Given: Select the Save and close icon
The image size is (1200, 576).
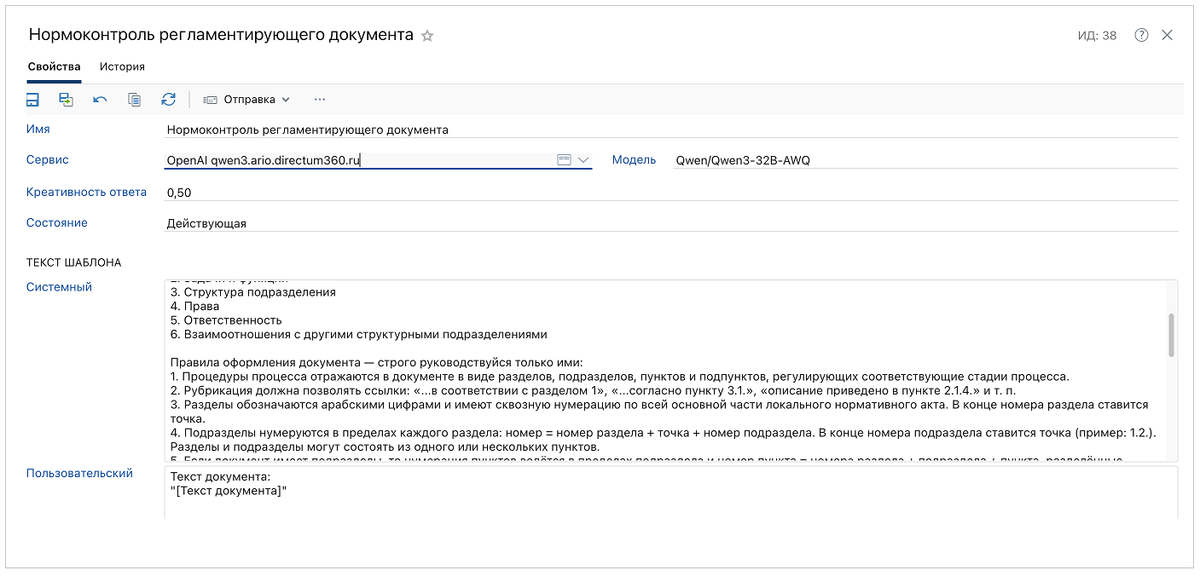Looking at the screenshot, I should (66, 100).
